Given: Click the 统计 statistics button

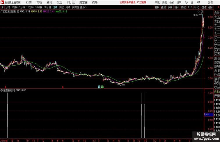Looking at the screenshot, I should click(177, 7).
